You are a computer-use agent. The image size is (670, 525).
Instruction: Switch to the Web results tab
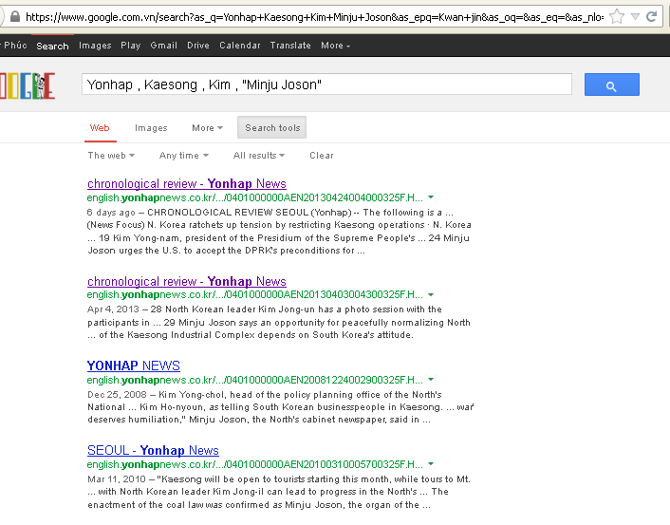click(100, 128)
